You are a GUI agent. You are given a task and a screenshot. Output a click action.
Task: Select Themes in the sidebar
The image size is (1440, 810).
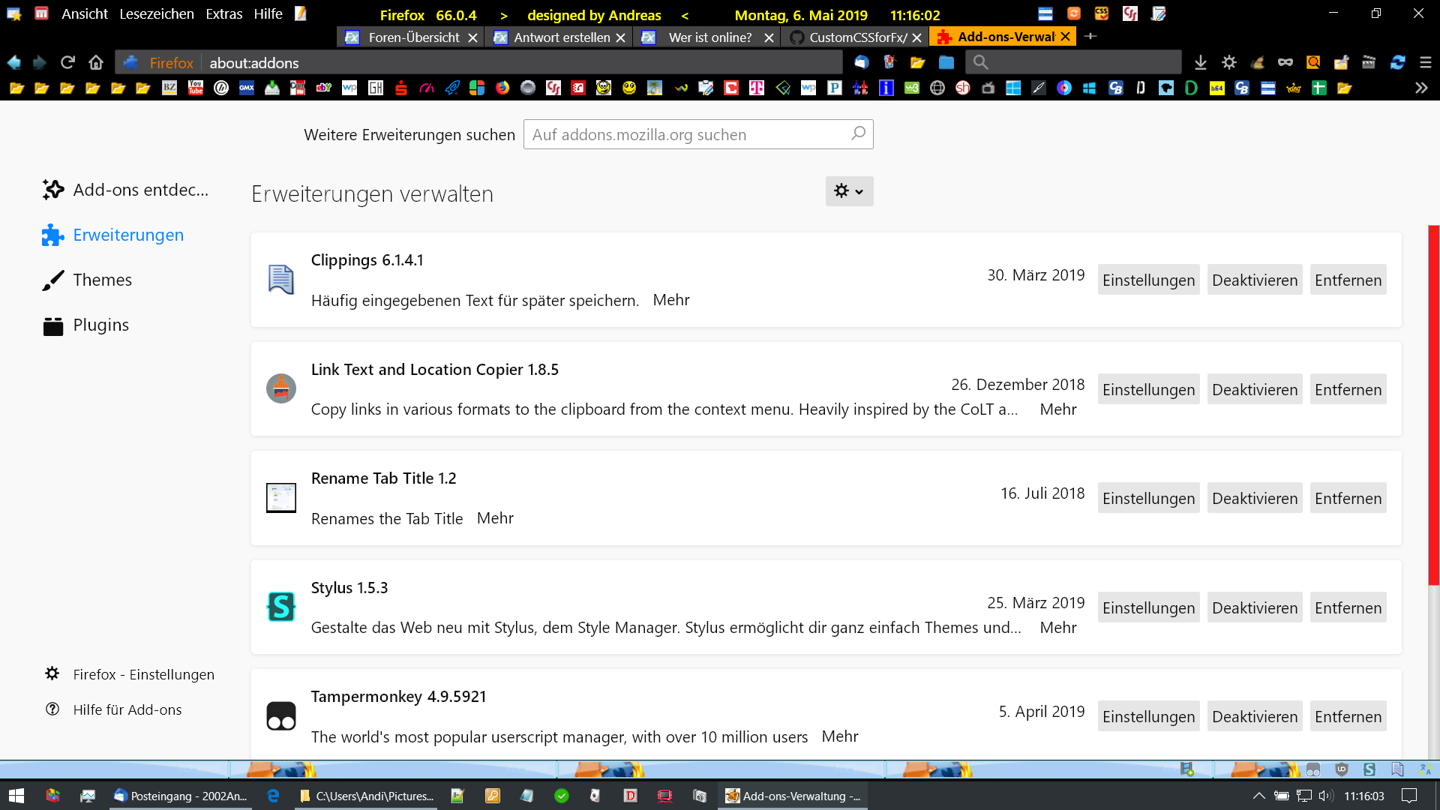click(102, 280)
